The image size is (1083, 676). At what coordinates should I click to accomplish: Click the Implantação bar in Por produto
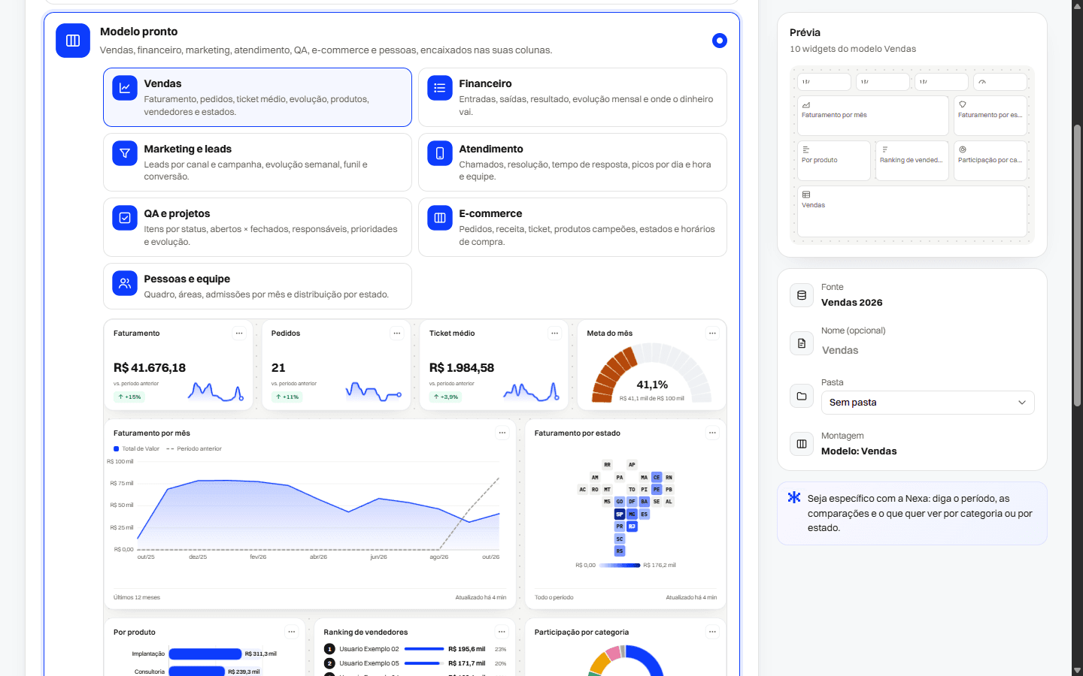pos(205,654)
